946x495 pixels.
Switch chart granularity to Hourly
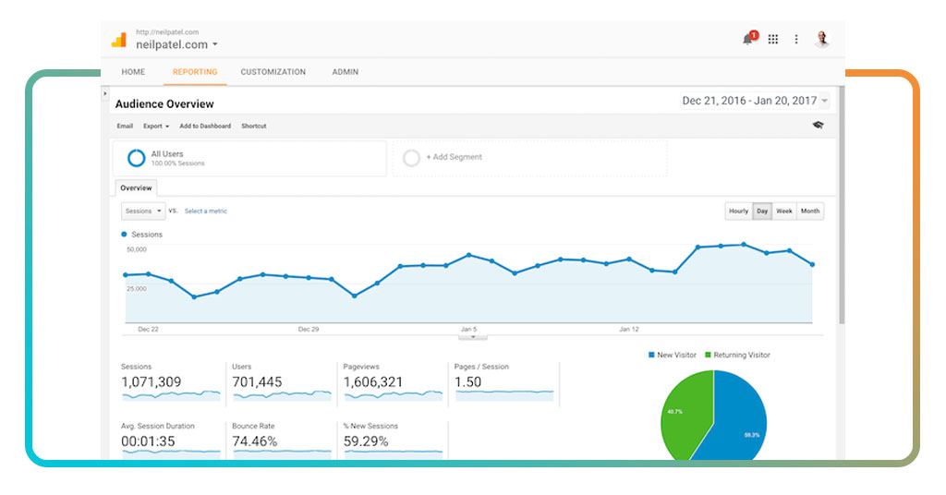[738, 211]
